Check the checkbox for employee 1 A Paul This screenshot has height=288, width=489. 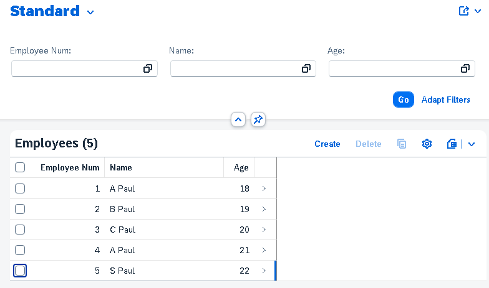point(20,188)
